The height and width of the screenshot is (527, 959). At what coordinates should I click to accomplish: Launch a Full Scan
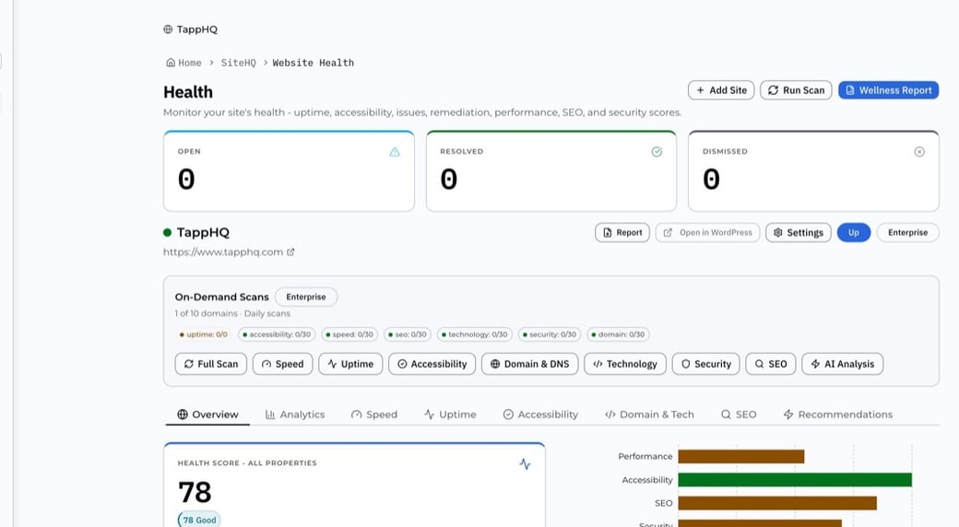pyautogui.click(x=211, y=364)
